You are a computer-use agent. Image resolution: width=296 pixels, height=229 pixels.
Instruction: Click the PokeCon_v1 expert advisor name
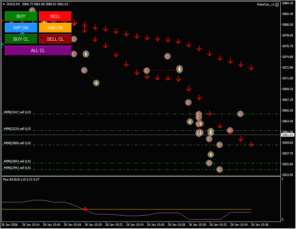[266, 5]
